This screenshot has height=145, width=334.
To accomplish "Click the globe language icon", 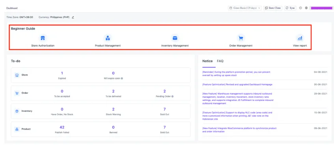I will 306,8.
